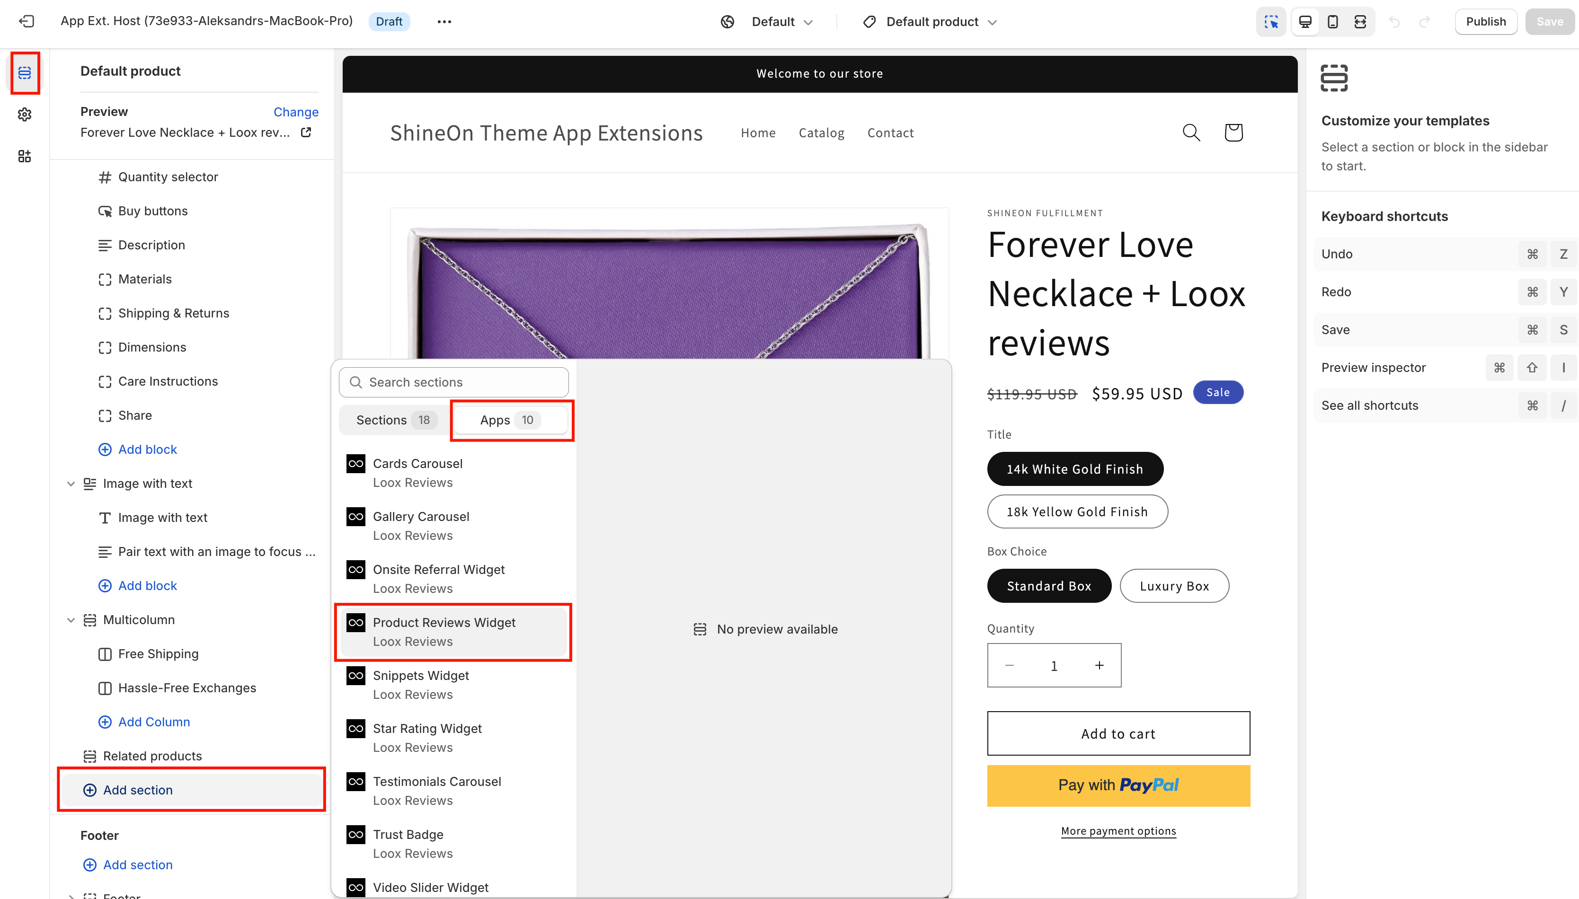
Task: Click the redo arrow icon
Action: pos(1424,22)
